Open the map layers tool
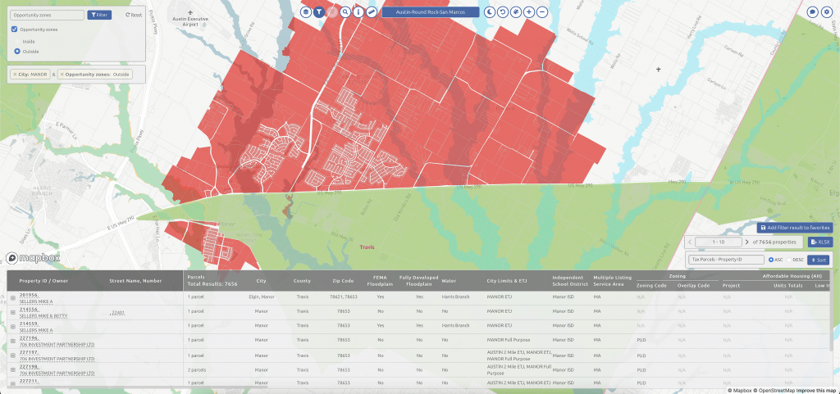The width and height of the screenshot is (840, 394). tap(305, 11)
